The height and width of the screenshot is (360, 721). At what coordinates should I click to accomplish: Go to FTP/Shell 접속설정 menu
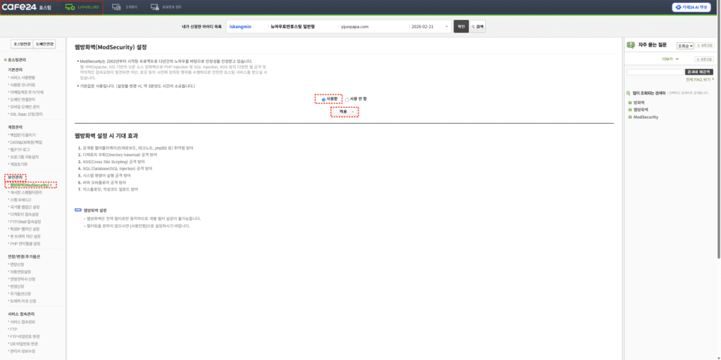click(25, 221)
